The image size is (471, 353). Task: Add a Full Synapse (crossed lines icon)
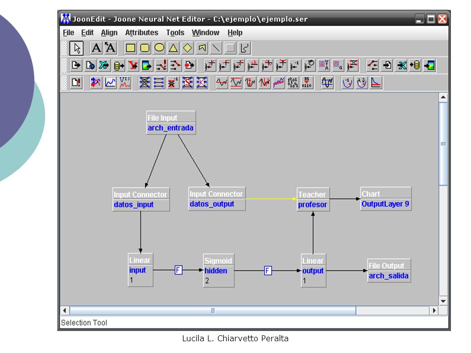tap(144, 82)
